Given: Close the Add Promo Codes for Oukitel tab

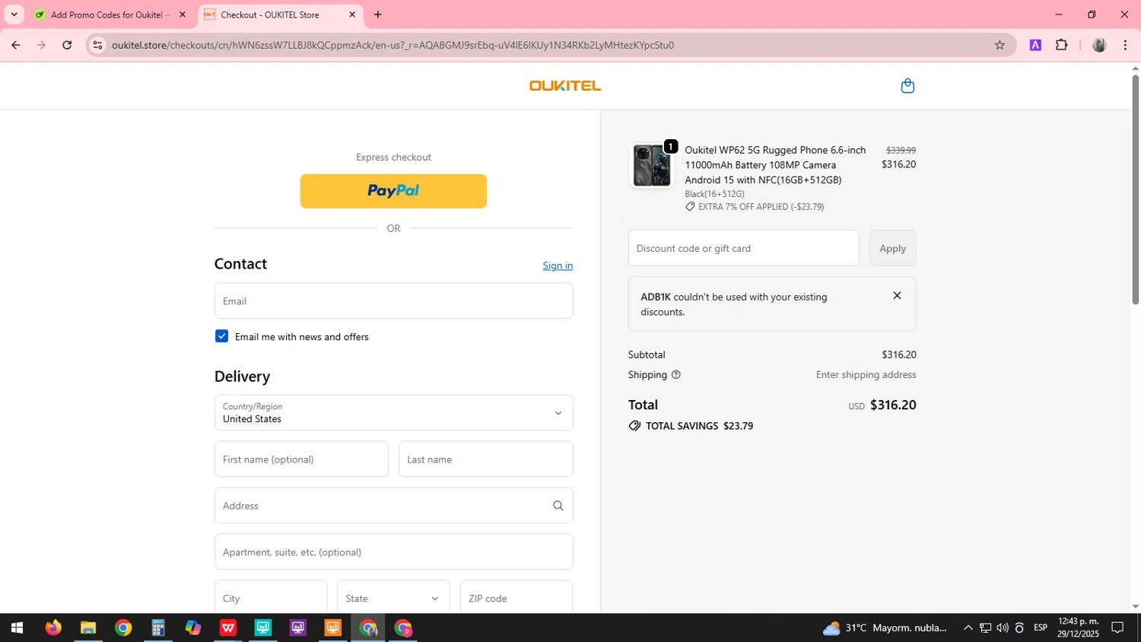Looking at the screenshot, I should (183, 14).
